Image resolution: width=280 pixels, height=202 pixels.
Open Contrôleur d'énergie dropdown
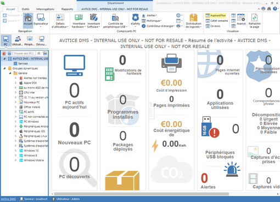point(158,26)
